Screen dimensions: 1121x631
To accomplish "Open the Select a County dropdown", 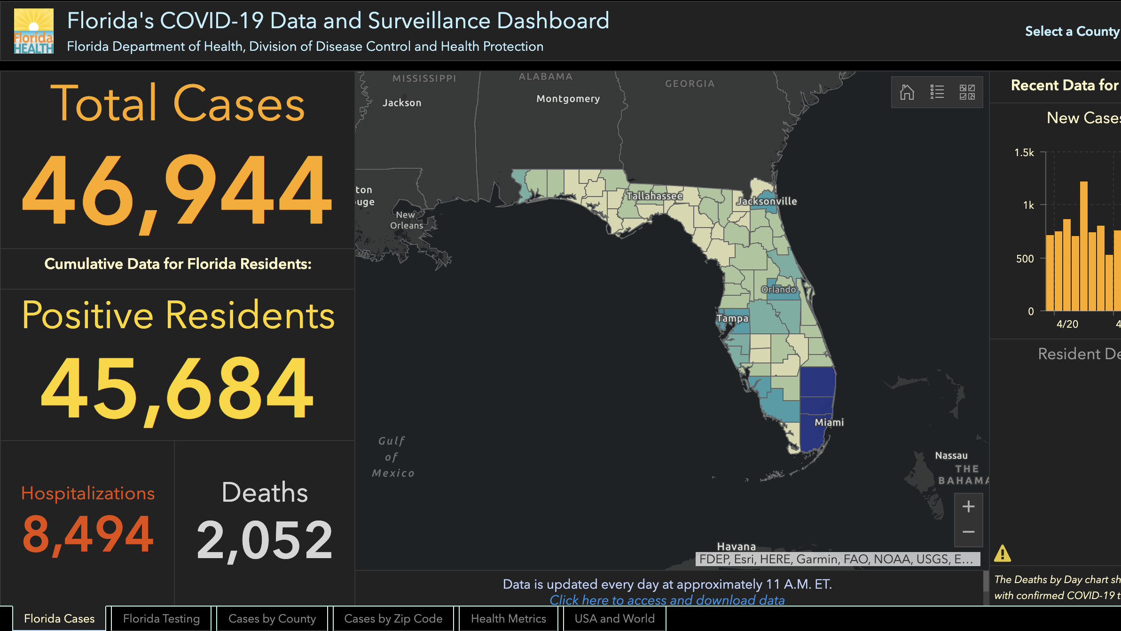I will point(1072,32).
